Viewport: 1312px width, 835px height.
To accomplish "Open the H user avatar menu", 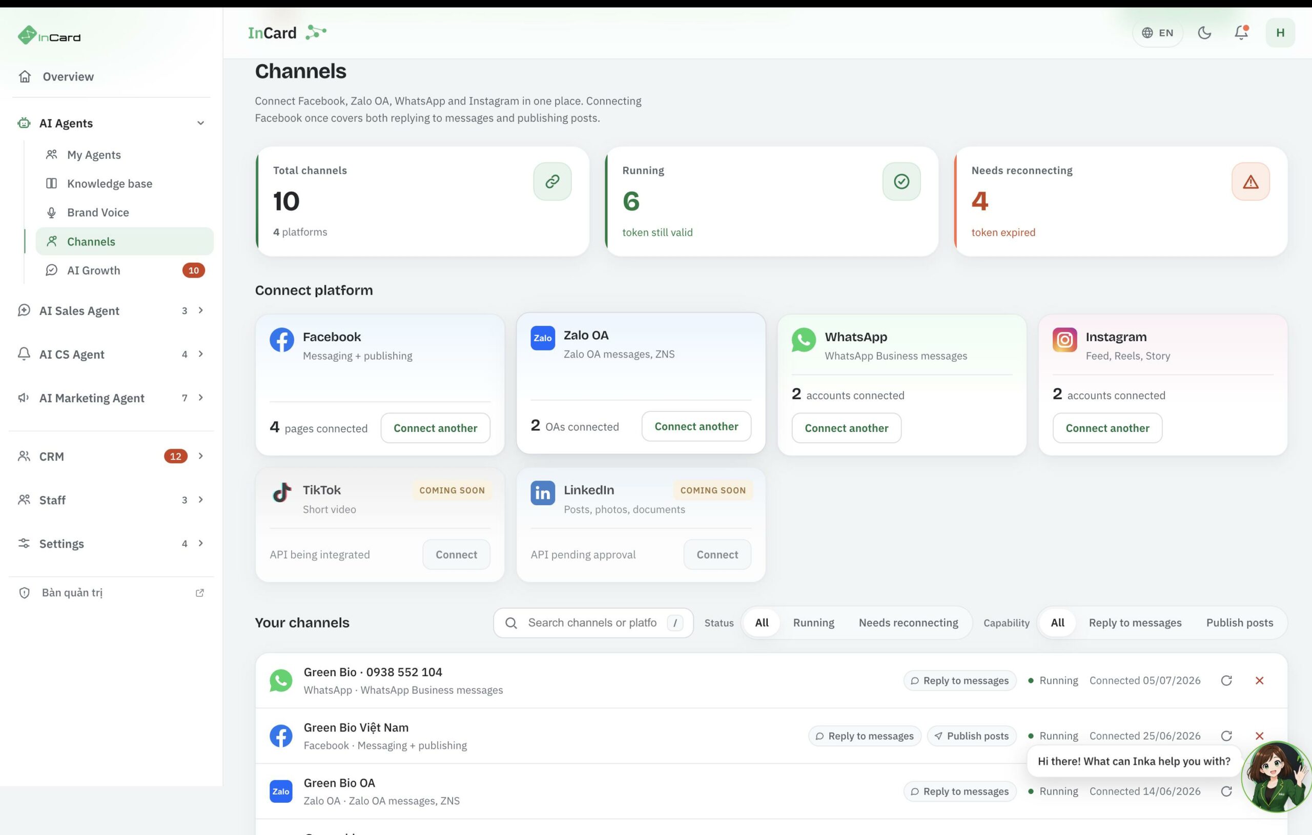I will click(x=1280, y=33).
